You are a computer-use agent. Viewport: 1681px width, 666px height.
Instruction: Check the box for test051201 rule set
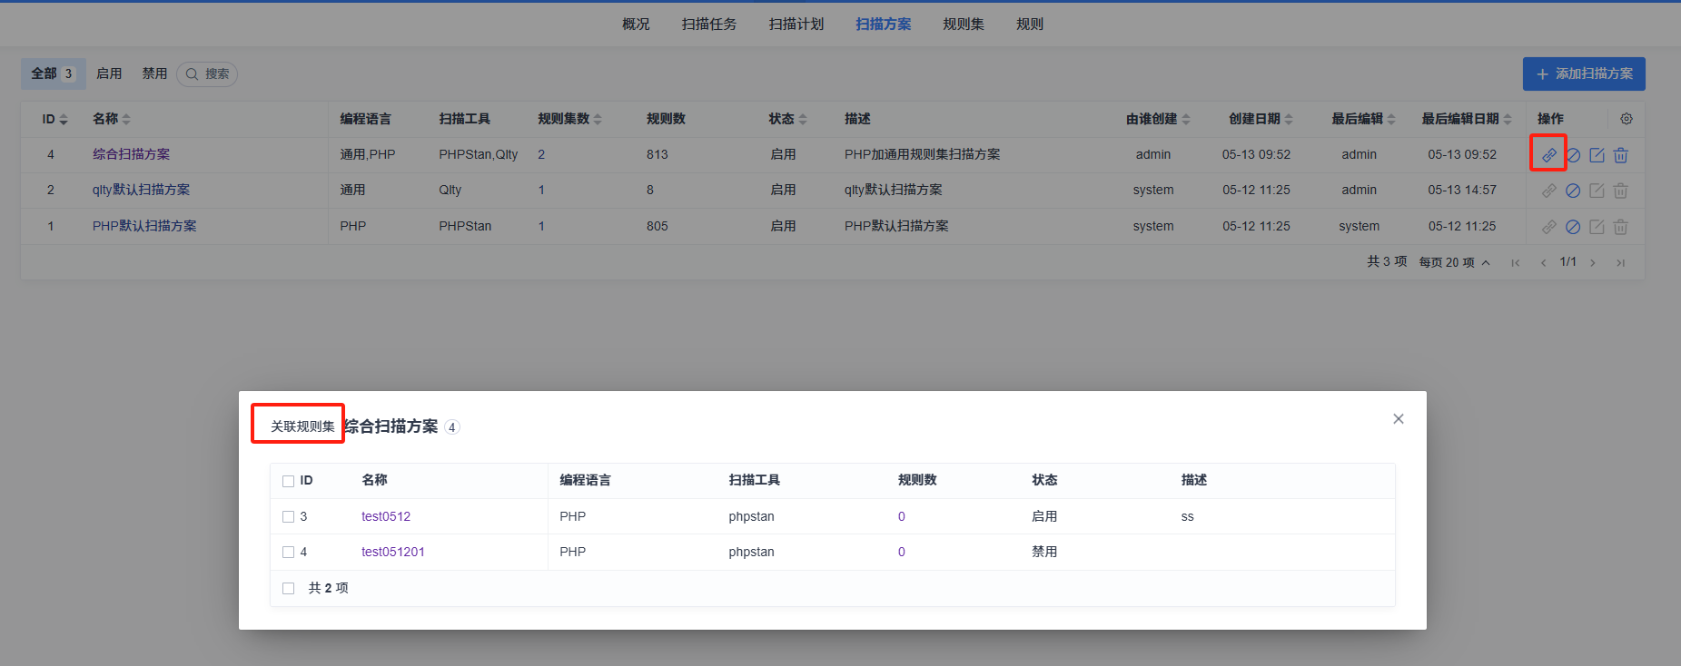(289, 552)
